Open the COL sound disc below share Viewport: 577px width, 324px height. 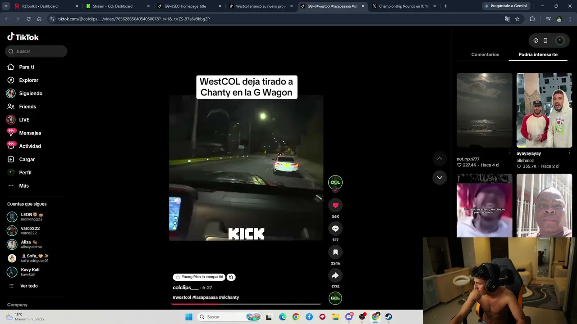(x=335, y=298)
